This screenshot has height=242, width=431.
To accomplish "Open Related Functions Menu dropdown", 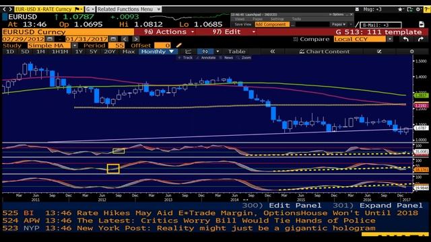I will pos(129,9).
